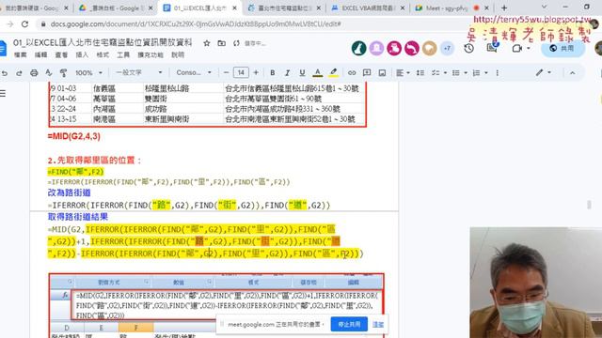
Task: Open the text alignment dropdown
Action: pos(403,72)
